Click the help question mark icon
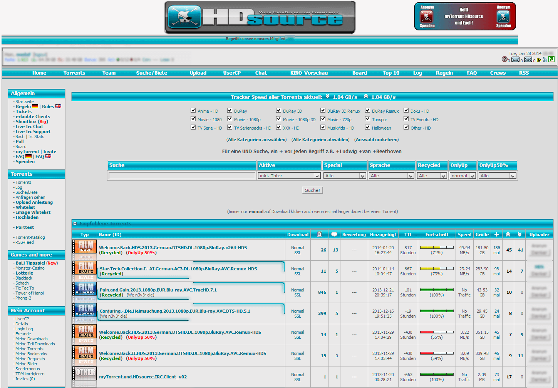 pyautogui.click(x=504, y=59)
